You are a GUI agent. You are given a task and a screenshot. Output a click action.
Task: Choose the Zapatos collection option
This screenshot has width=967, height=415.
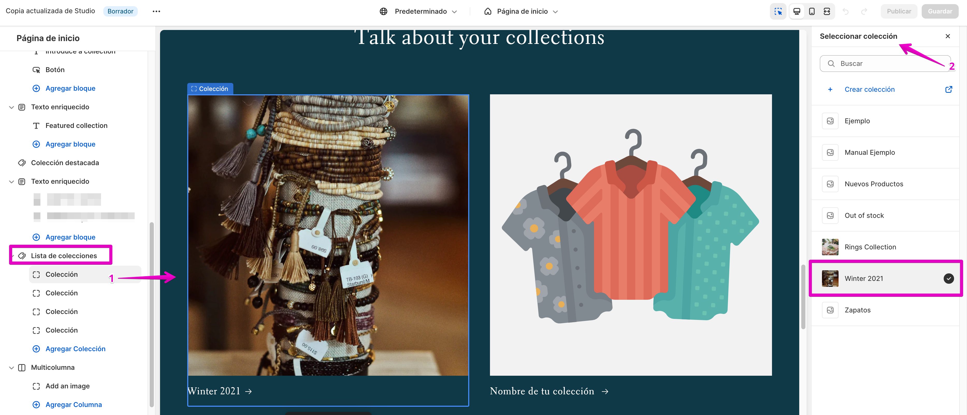(885, 310)
